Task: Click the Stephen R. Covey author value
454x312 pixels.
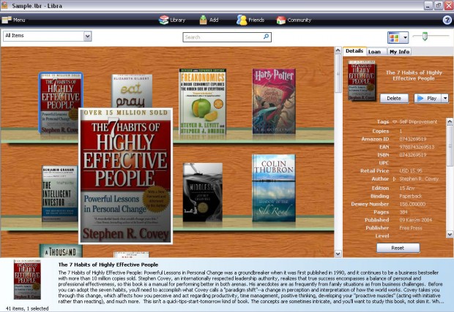Action: (x=419, y=179)
